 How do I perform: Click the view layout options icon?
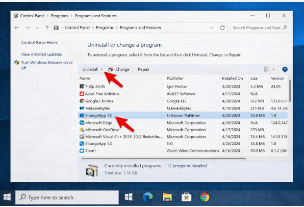pyautogui.click(x=266, y=69)
